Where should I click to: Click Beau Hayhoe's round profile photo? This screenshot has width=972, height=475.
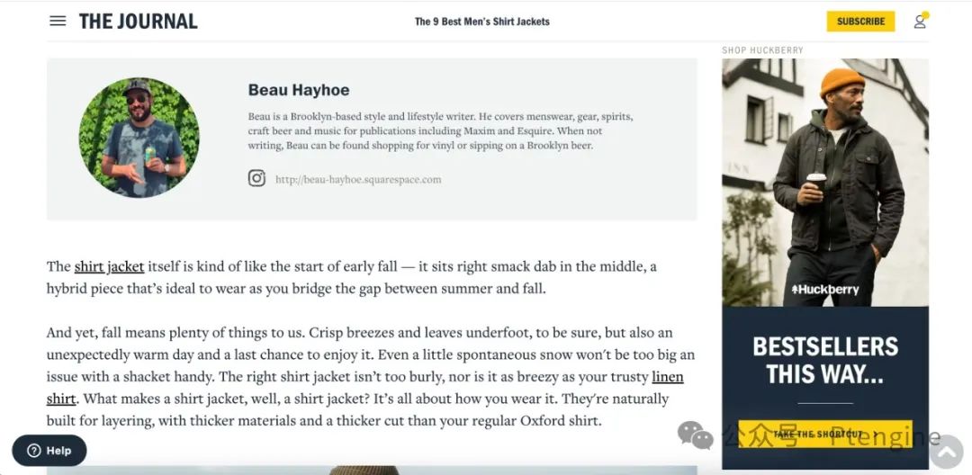(139, 138)
